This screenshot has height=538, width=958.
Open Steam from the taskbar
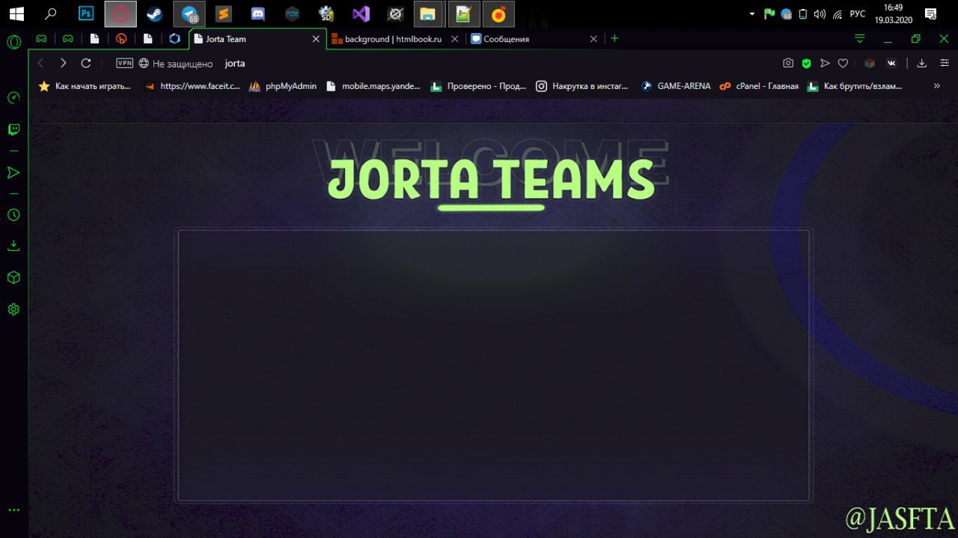[155, 13]
